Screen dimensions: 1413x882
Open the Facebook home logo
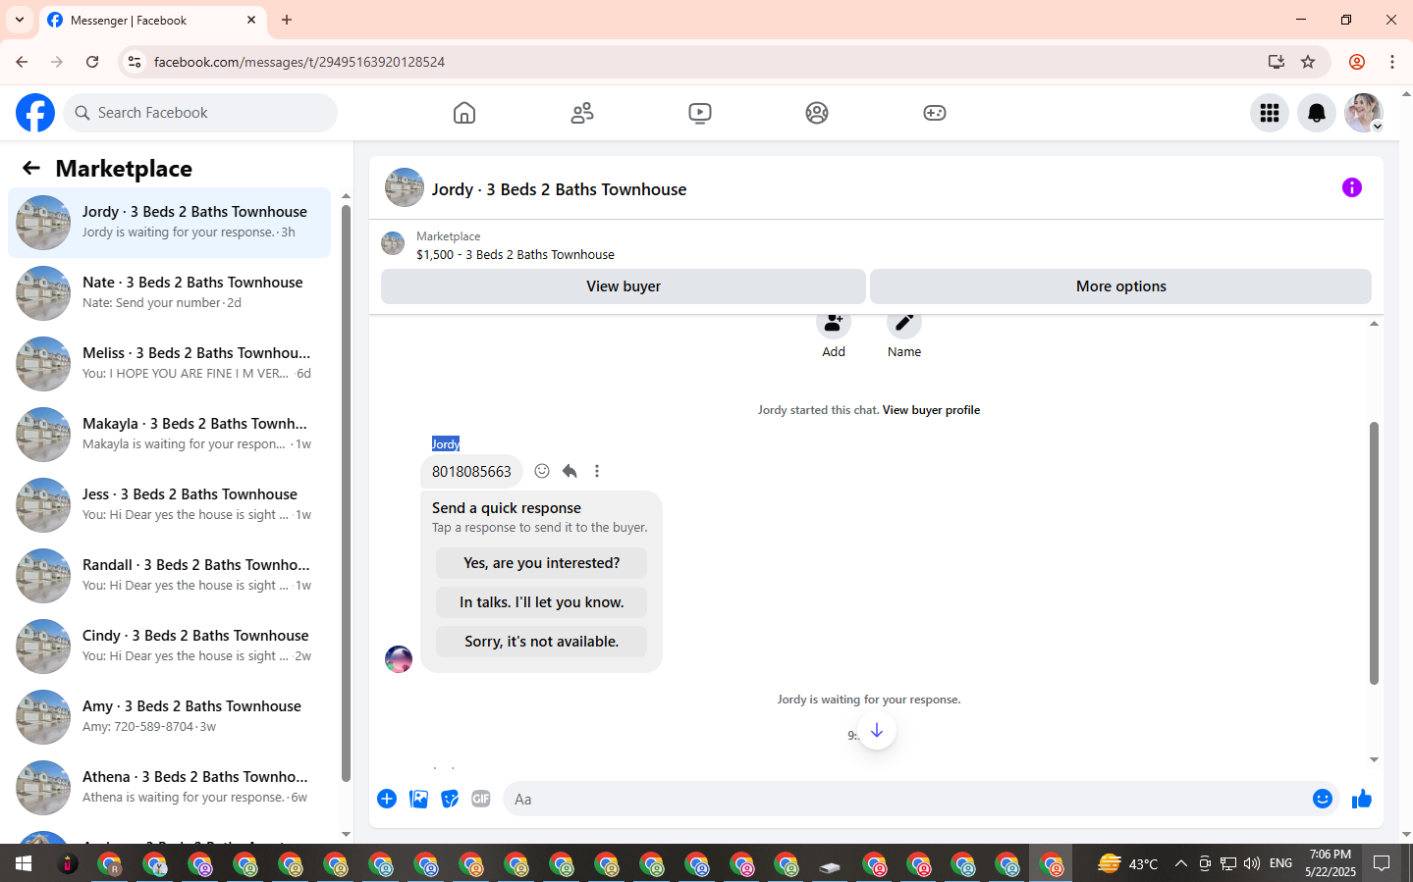pos(35,113)
